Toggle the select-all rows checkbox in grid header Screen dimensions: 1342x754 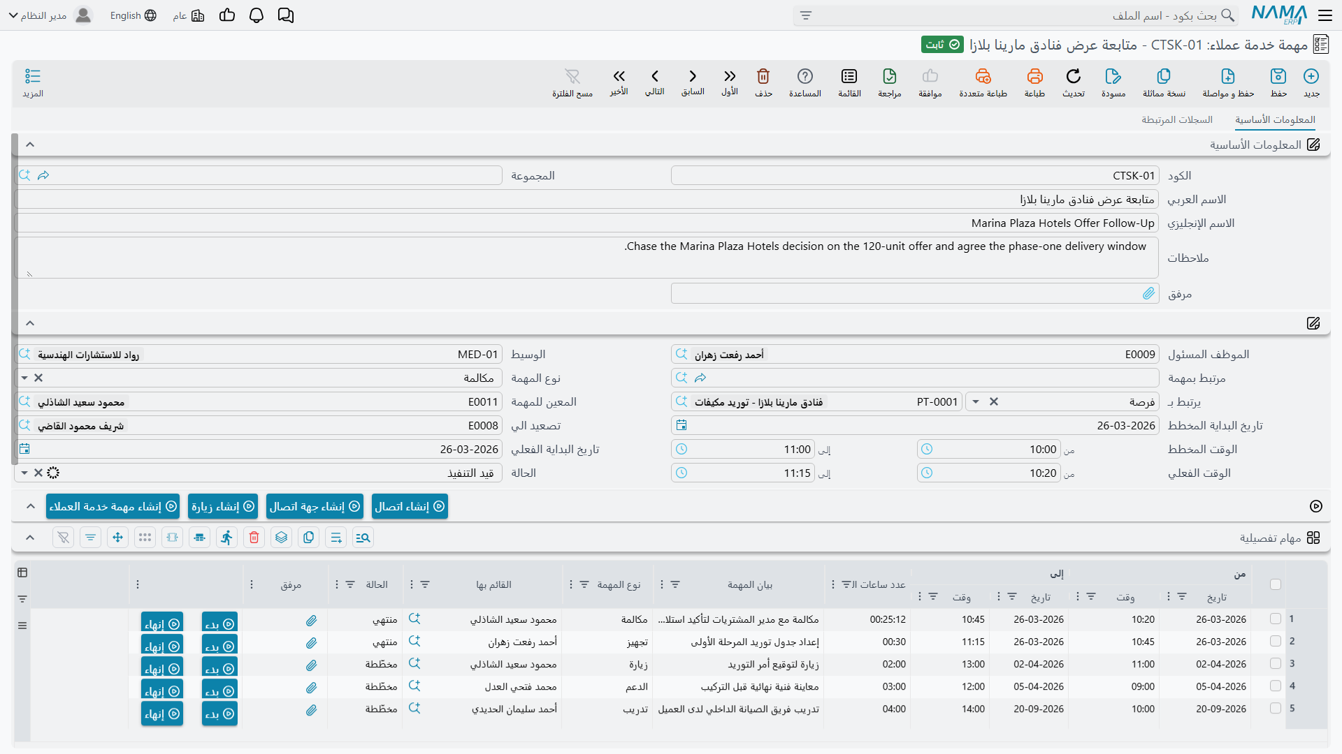(x=1276, y=584)
